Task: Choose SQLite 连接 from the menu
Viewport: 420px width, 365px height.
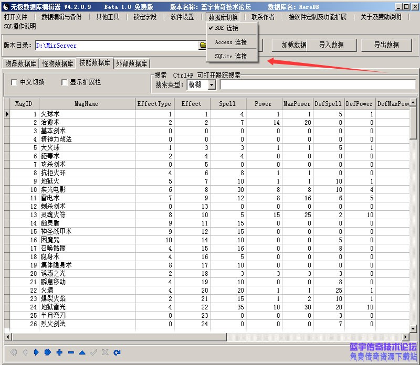Action: (230, 56)
